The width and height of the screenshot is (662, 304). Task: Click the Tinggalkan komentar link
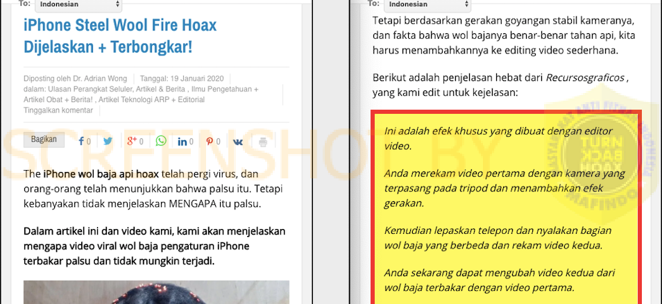[58, 110]
